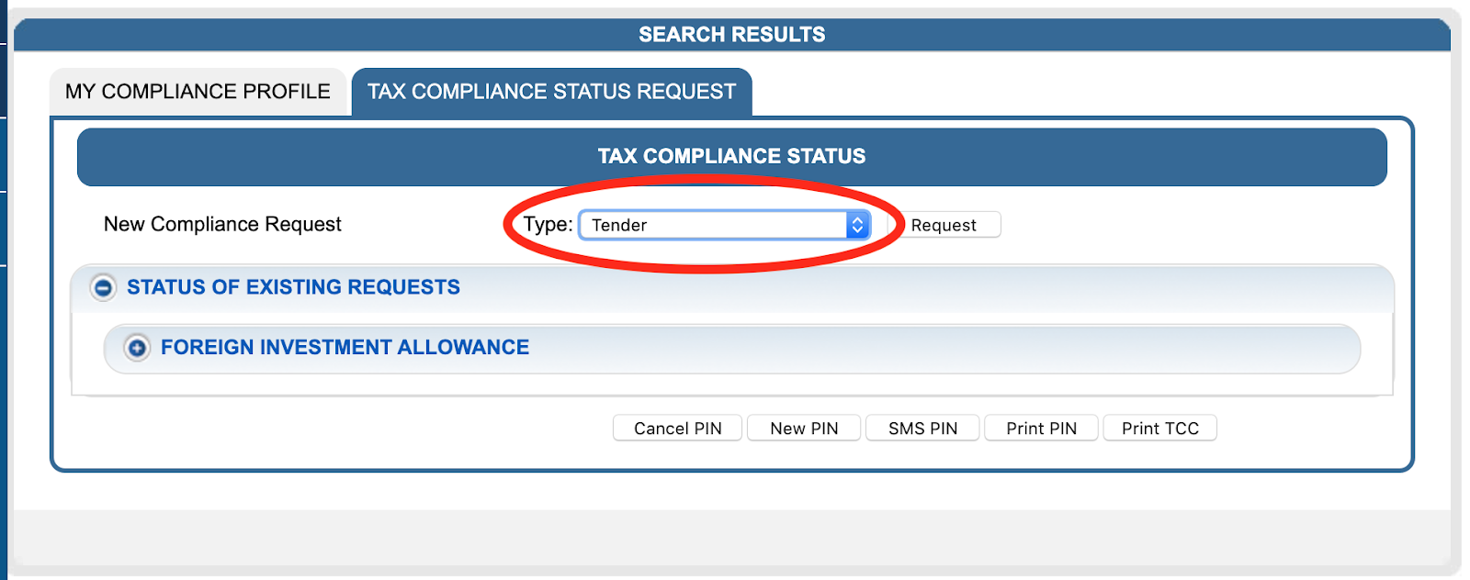The image size is (1470, 580).
Task: Click the New Compliance Request label
Action: pyautogui.click(x=222, y=225)
